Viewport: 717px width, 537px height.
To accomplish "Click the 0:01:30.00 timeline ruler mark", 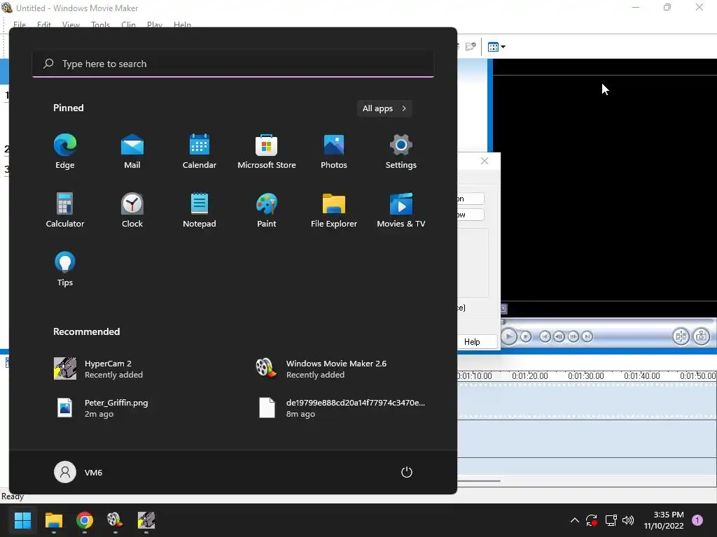I will click(x=586, y=376).
